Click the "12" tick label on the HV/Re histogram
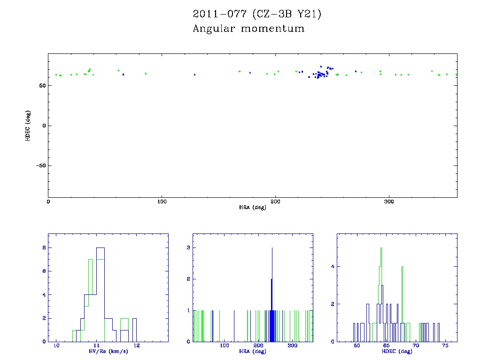 [x=137, y=346]
